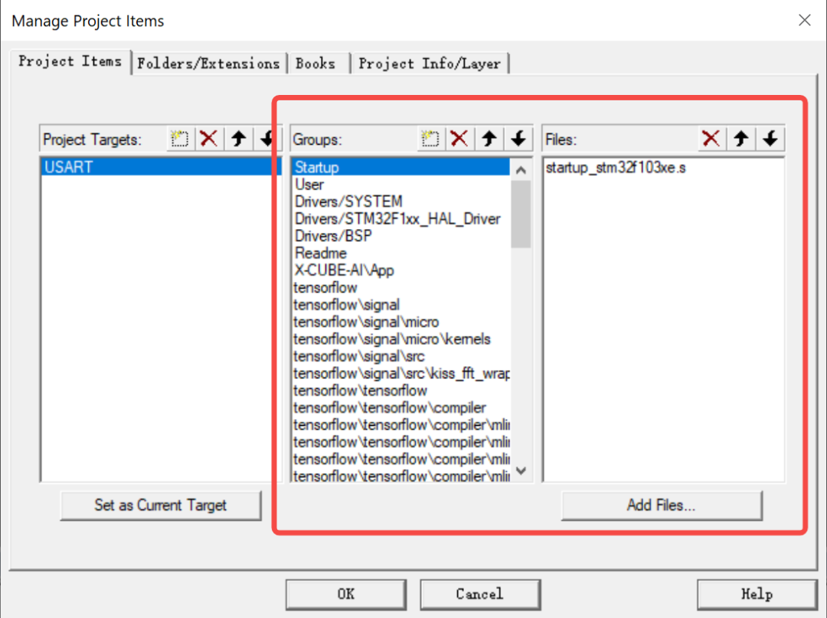This screenshot has width=827, height=618.
Task: Click Set as Current Target button
Action: (x=161, y=505)
